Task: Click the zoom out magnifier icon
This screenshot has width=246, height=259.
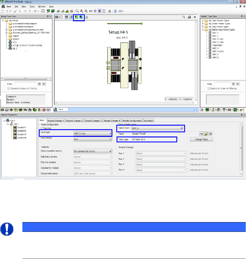Action: (86, 11)
